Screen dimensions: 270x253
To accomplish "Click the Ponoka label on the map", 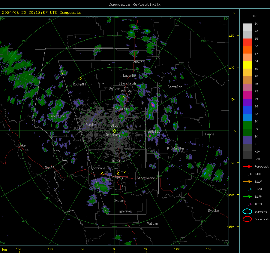I will (137, 62).
